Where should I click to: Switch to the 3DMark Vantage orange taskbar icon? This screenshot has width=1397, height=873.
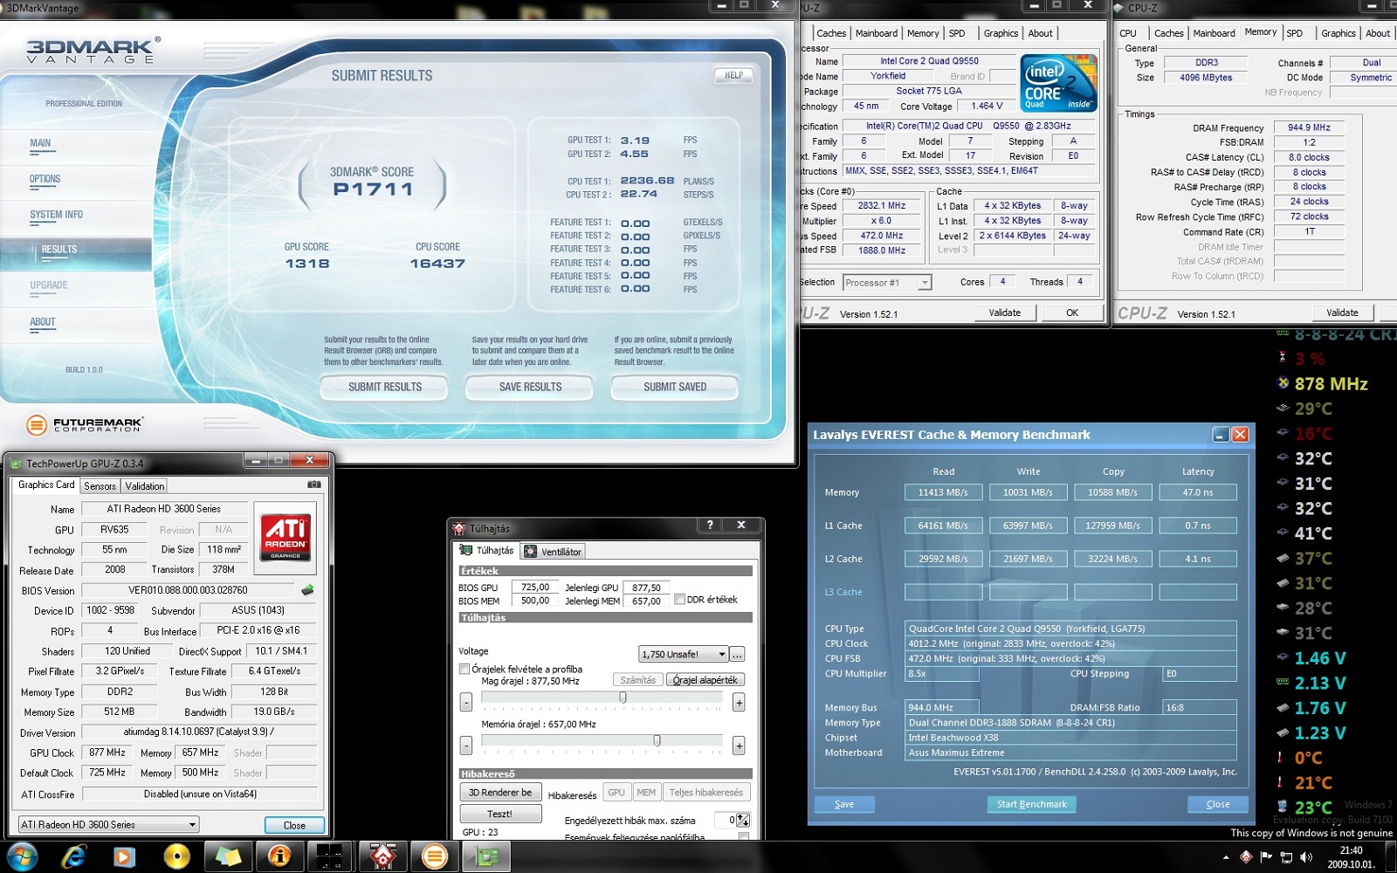click(434, 856)
